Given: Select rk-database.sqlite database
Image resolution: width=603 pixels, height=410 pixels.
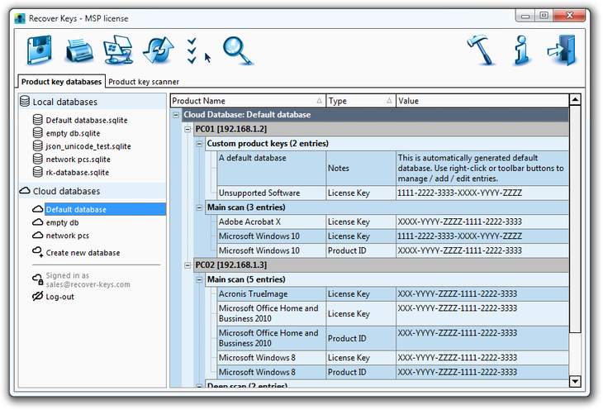Looking at the screenshot, I should point(78,173).
